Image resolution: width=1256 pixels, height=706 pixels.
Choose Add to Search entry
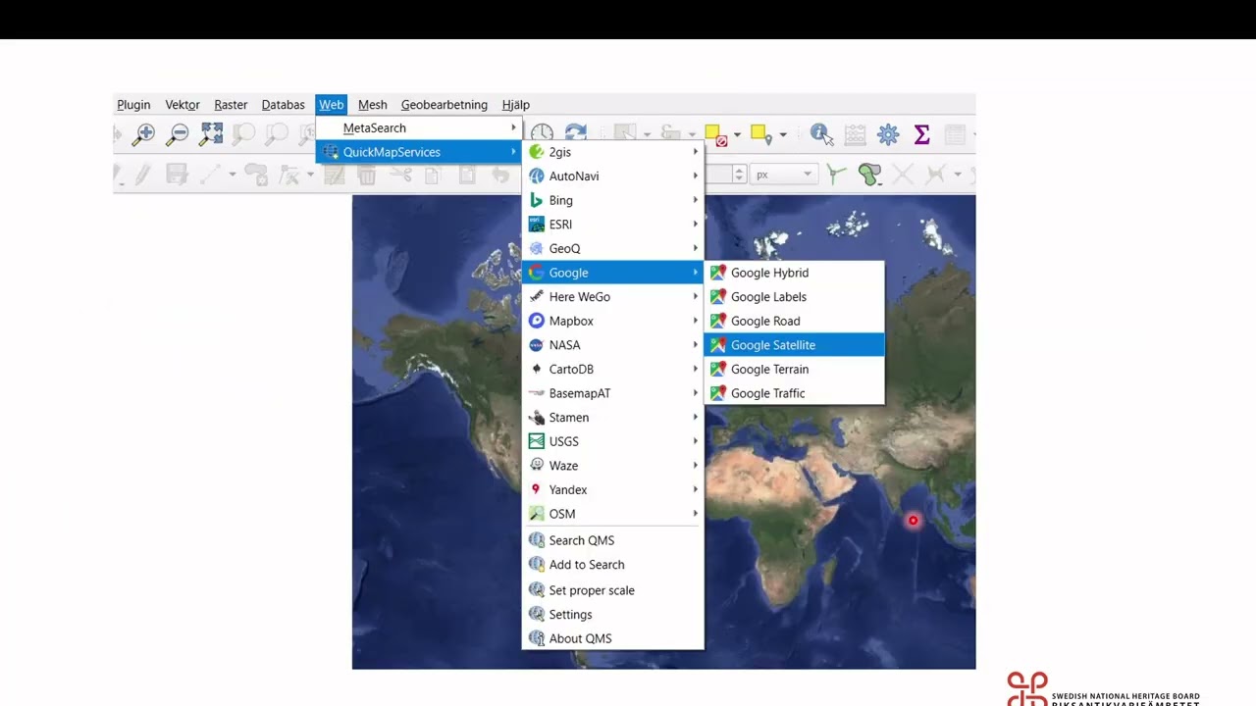click(x=612, y=565)
